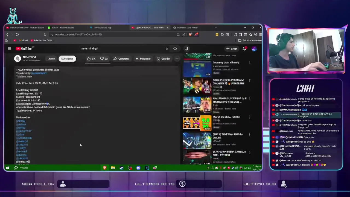The height and width of the screenshot is (197, 350).
Task: Click Unirse join button
Action: 51,59
